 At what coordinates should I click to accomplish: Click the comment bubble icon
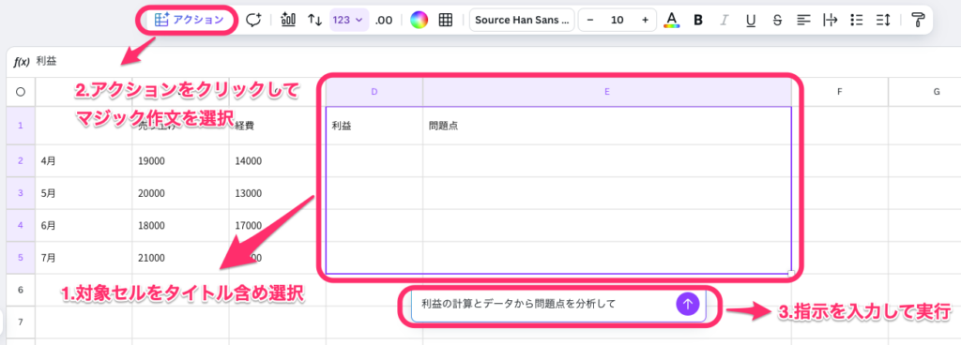coord(253,20)
